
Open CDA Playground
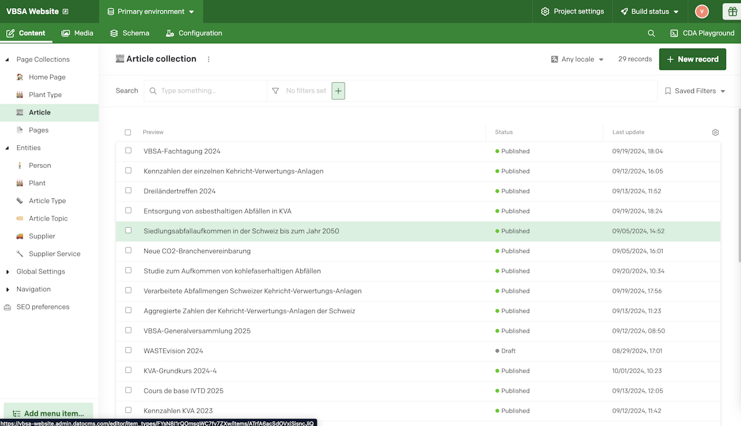tap(702, 33)
